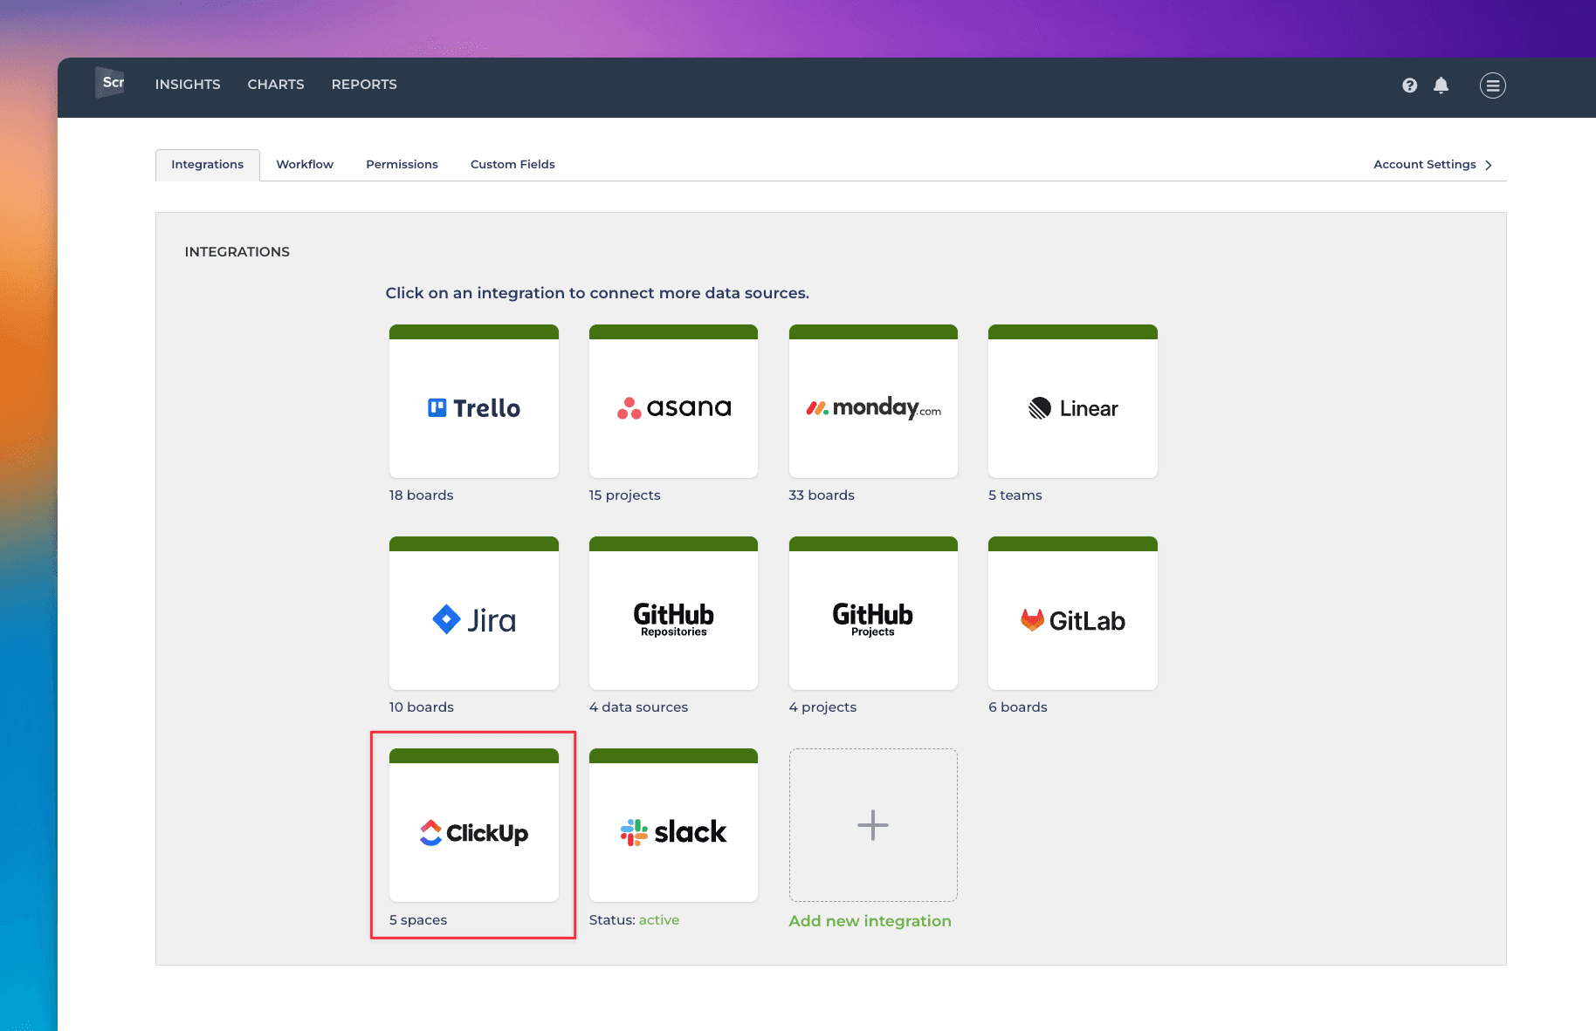Image resolution: width=1596 pixels, height=1031 pixels.
Task: Switch to the Workflow tab
Action: coord(305,165)
